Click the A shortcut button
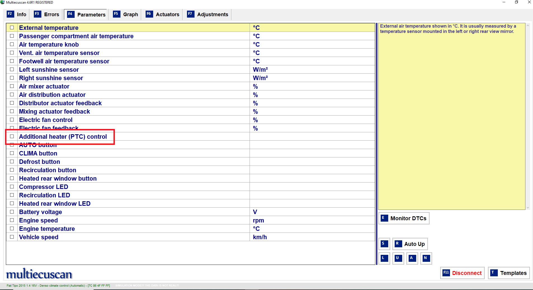The height and width of the screenshot is (290, 533). [x=412, y=258]
